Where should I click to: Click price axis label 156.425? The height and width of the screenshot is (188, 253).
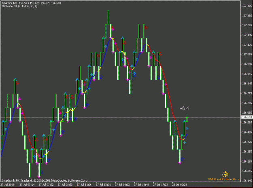pyautogui.click(x=247, y=142)
